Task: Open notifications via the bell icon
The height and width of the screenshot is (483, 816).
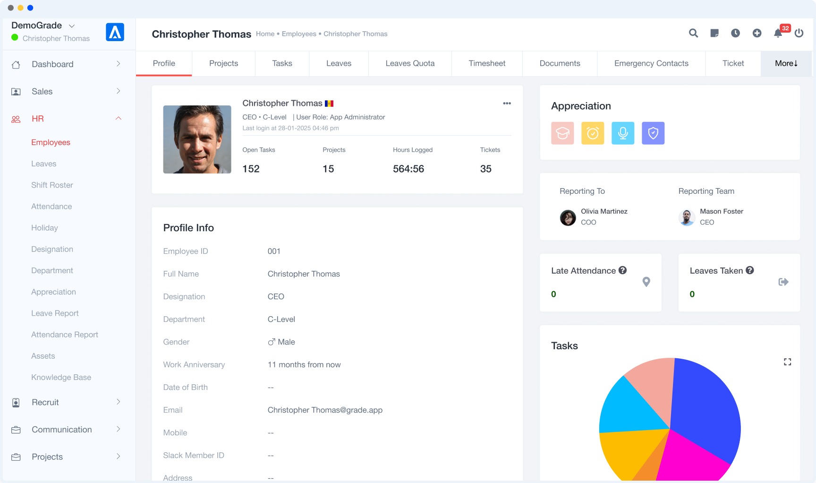Action: click(x=777, y=33)
